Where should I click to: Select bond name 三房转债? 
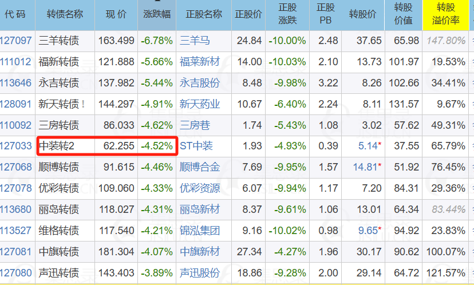click(58, 125)
